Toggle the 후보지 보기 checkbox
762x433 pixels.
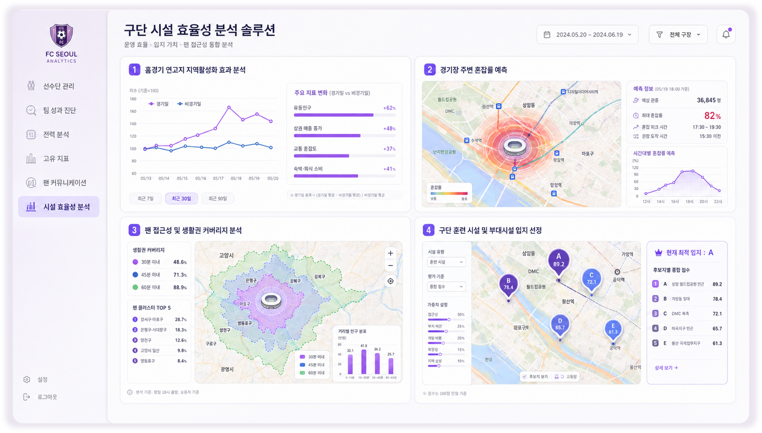[x=525, y=376]
